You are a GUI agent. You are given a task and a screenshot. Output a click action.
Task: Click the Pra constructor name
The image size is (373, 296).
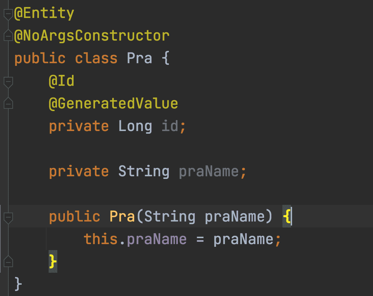pos(122,217)
